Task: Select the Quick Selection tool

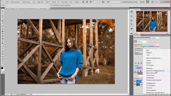Action: point(3,18)
